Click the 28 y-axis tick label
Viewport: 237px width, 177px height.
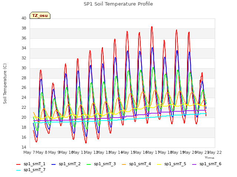[24, 78]
